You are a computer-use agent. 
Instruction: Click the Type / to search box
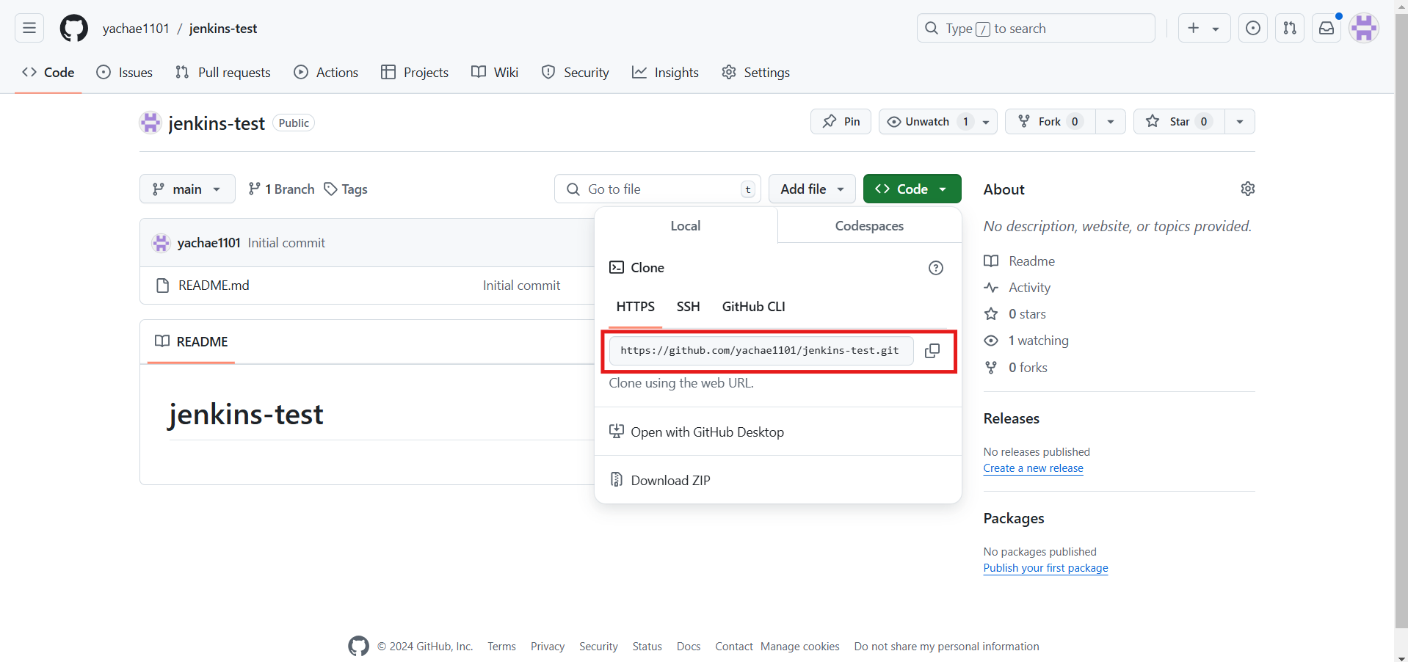click(1036, 28)
